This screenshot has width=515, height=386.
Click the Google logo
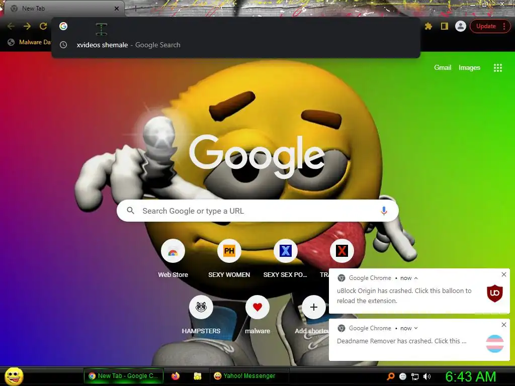pyautogui.click(x=257, y=157)
